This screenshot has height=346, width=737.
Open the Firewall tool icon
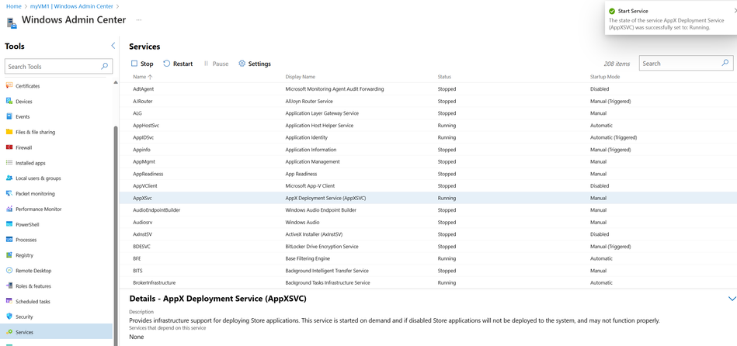pos(9,147)
